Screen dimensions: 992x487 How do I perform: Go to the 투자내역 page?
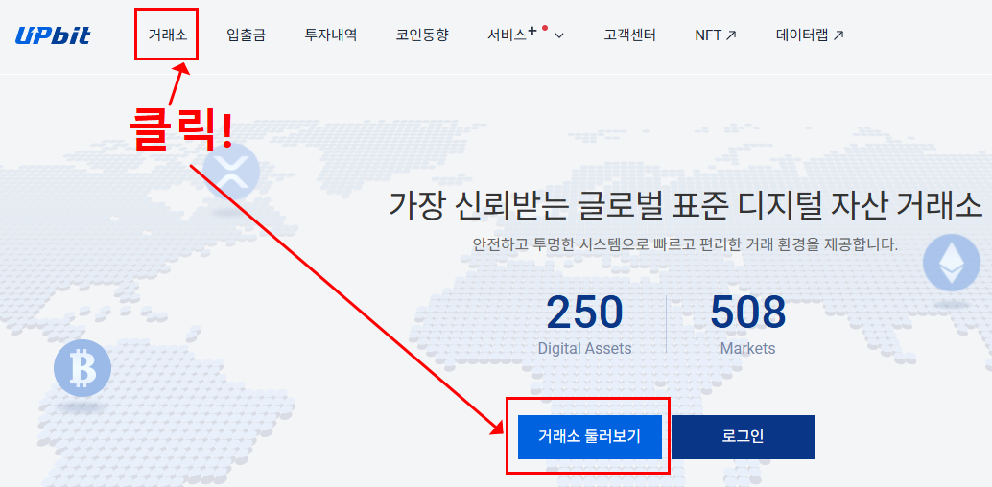pos(331,35)
